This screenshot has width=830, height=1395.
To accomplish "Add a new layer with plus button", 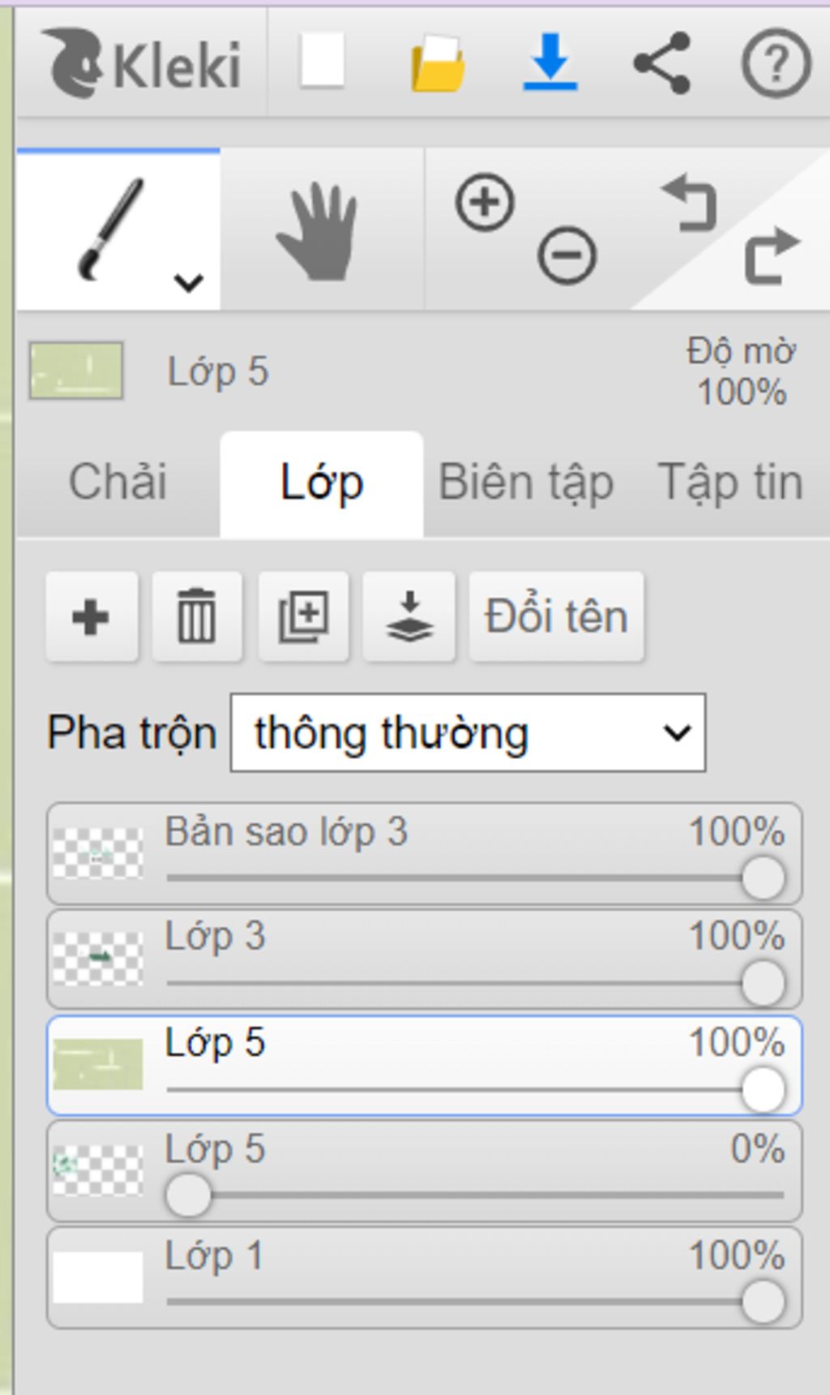I will (91, 617).
